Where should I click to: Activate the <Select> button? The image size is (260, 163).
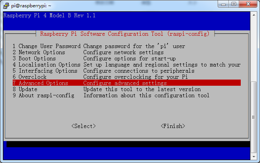point(84,126)
